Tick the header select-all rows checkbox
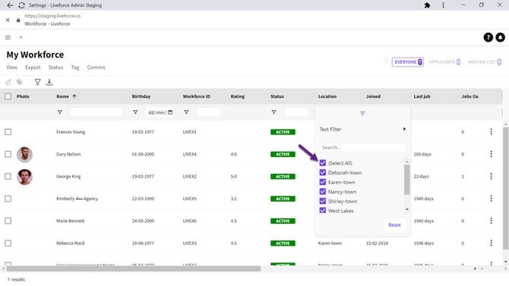The image size is (509, 286). (x=8, y=96)
